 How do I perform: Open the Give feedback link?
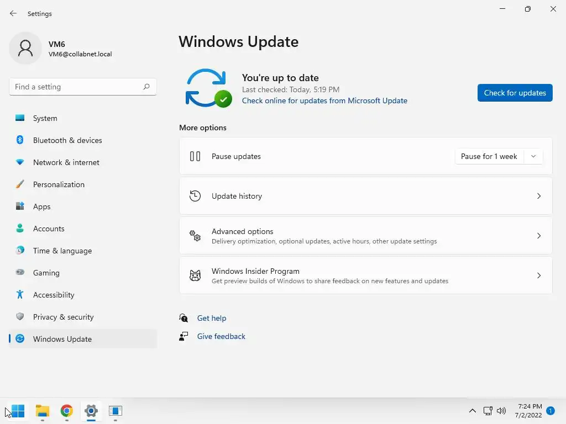pyautogui.click(x=221, y=336)
